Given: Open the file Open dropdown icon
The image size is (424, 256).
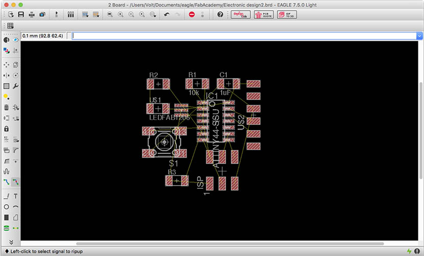Looking at the screenshot, I should 11,15.
